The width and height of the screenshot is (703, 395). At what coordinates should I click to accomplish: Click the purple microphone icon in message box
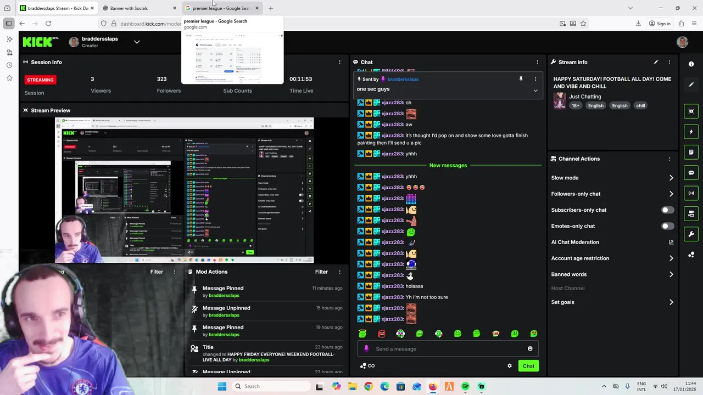pyautogui.click(x=366, y=349)
